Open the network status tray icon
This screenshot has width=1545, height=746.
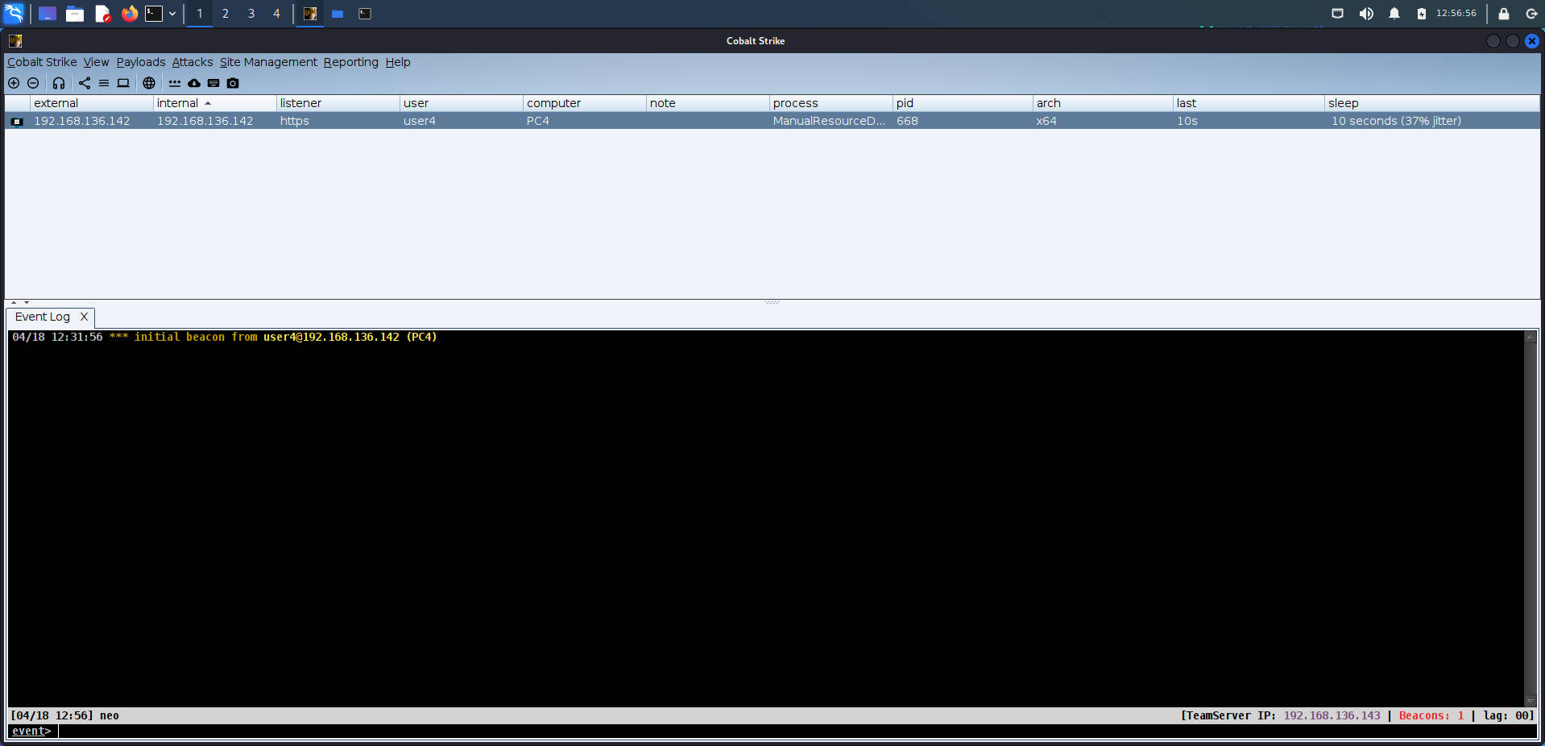[x=1338, y=14]
